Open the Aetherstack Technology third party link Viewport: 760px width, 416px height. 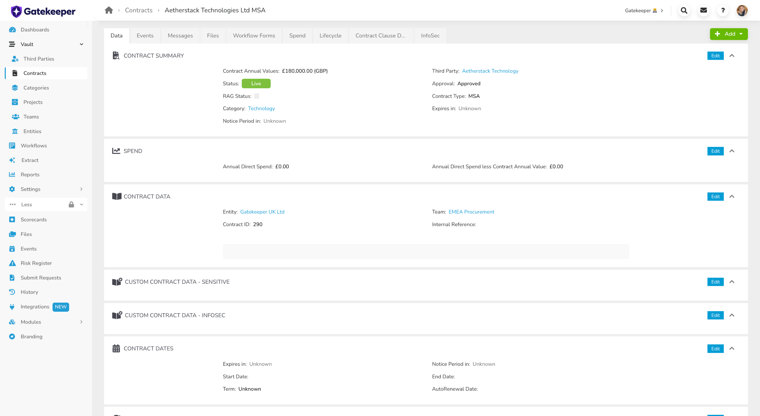click(490, 71)
